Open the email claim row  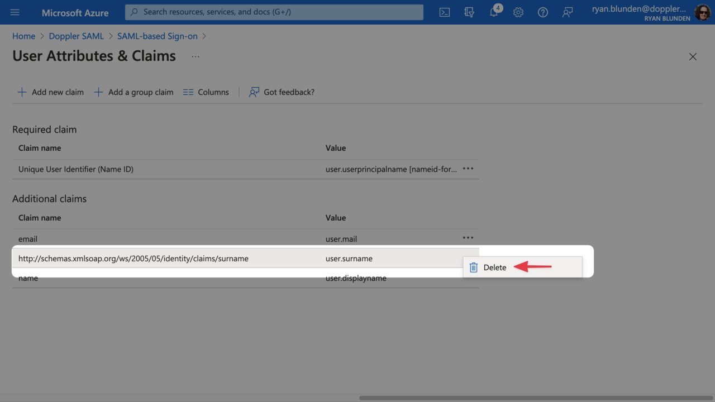(246, 239)
